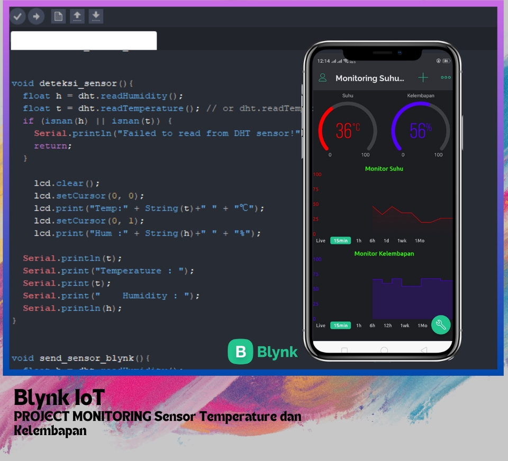The height and width of the screenshot is (461, 508).
Task: Click the lcd.print "Hum :" line
Action: click(x=148, y=233)
